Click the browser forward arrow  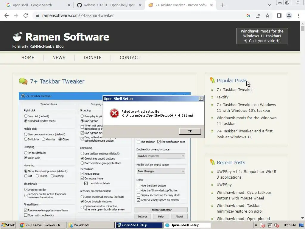pos(16,16)
